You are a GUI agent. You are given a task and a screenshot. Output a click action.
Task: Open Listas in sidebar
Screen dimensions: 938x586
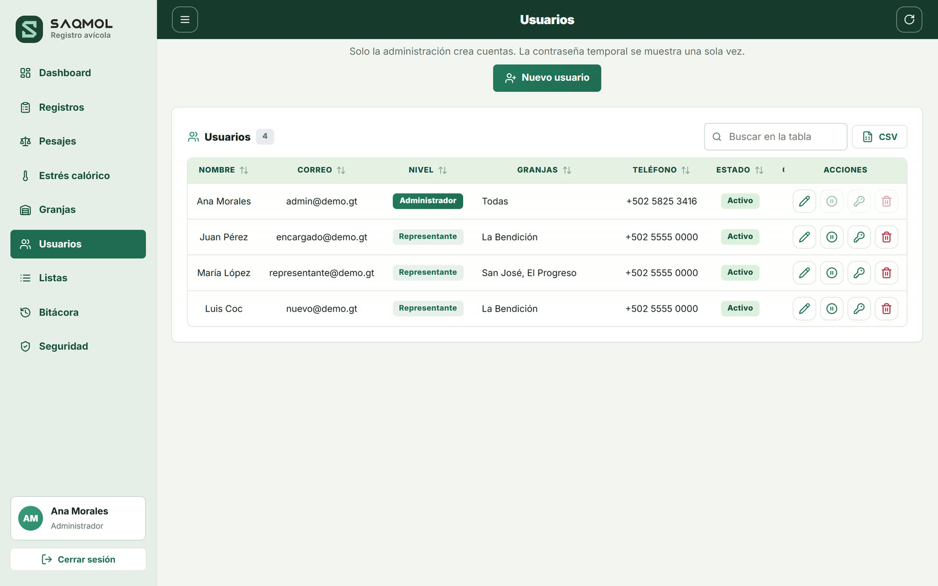point(78,278)
